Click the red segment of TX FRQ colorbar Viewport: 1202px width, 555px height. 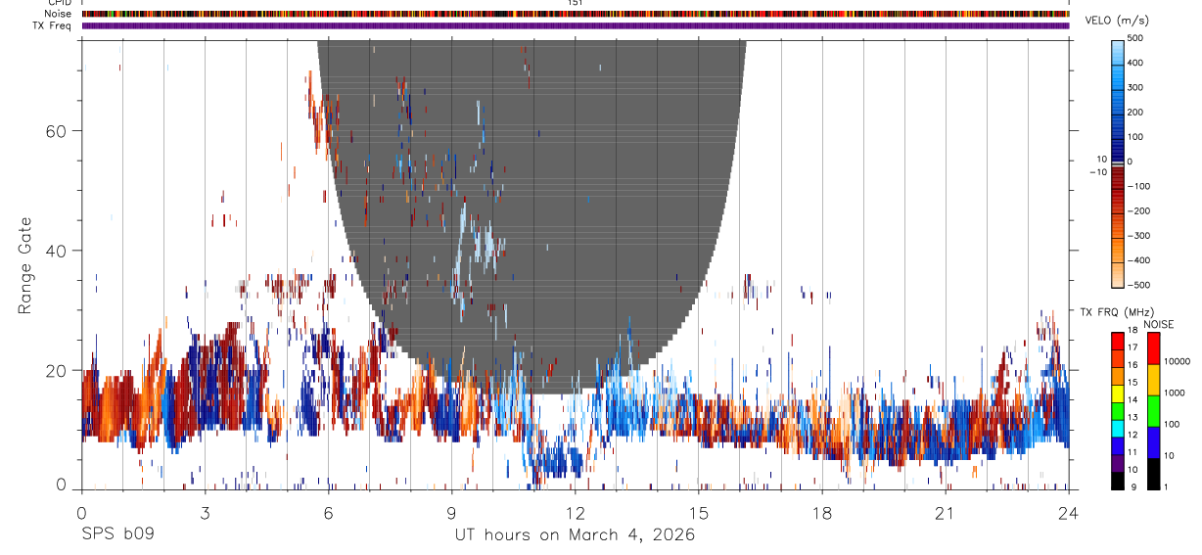tap(1118, 341)
